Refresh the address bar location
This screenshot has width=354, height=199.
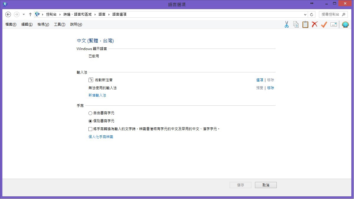[312, 14]
